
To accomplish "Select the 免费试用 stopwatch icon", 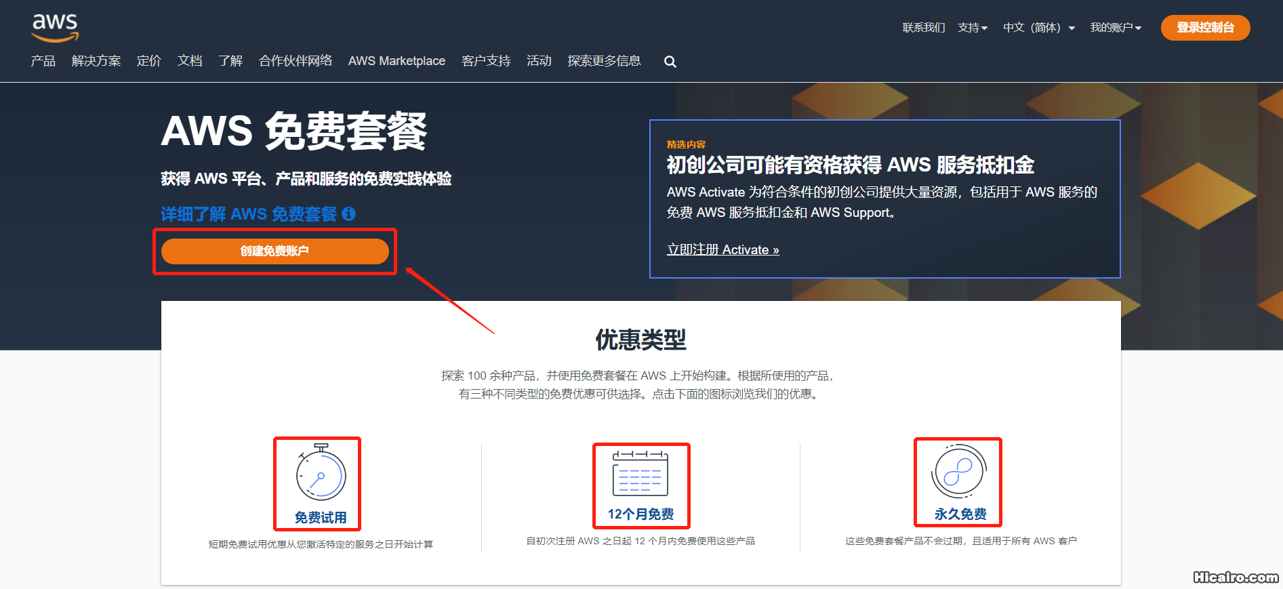I will coord(321,472).
